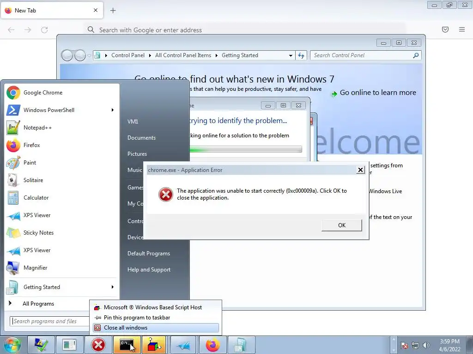Select Getting Started breadcrumb
This screenshot has height=354, width=473.
click(240, 55)
